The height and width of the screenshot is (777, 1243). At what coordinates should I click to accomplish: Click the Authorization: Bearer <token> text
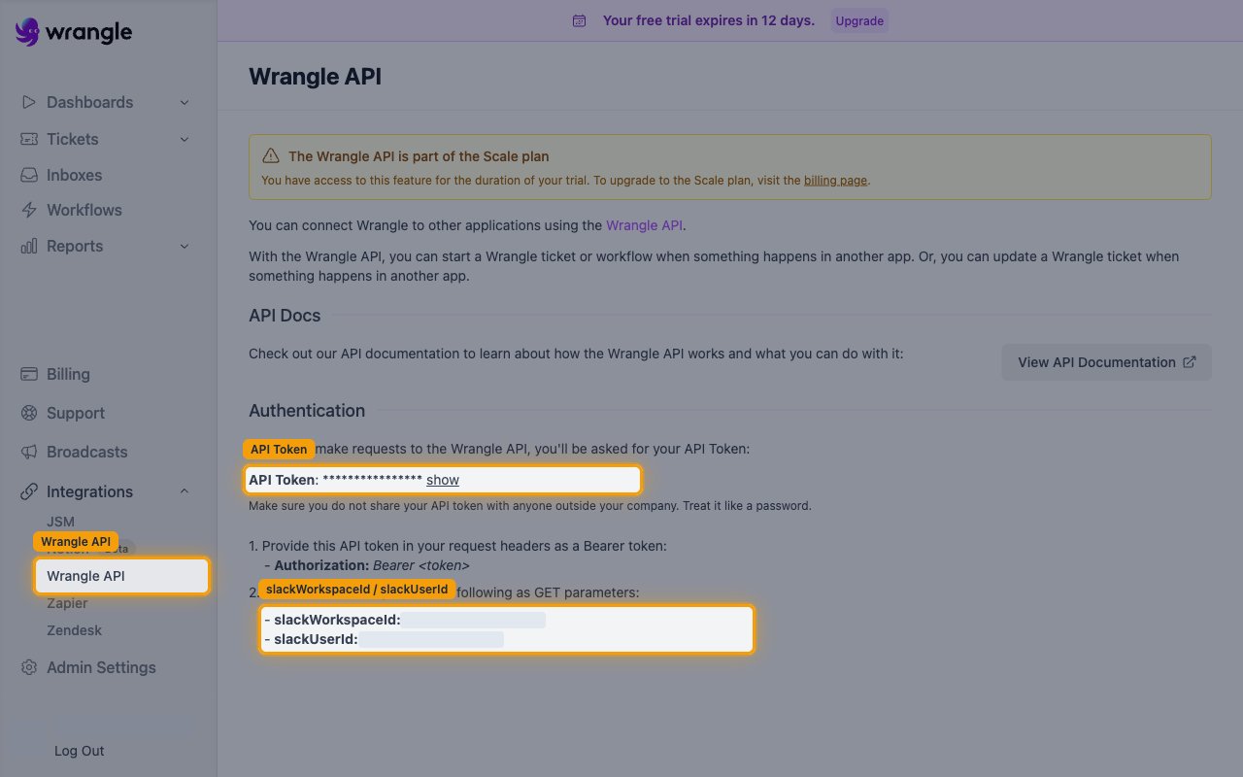tap(372, 565)
